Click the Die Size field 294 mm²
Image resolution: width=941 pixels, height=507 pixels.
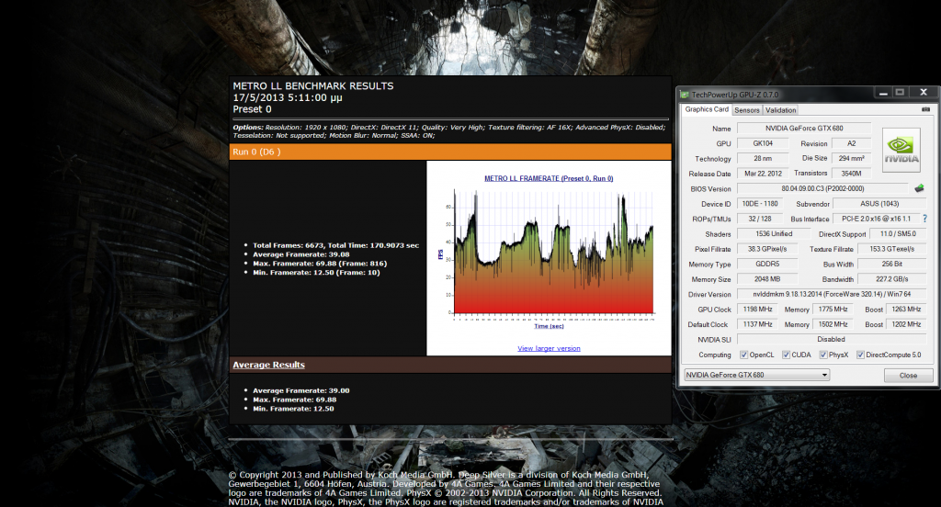tap(851, 158)
